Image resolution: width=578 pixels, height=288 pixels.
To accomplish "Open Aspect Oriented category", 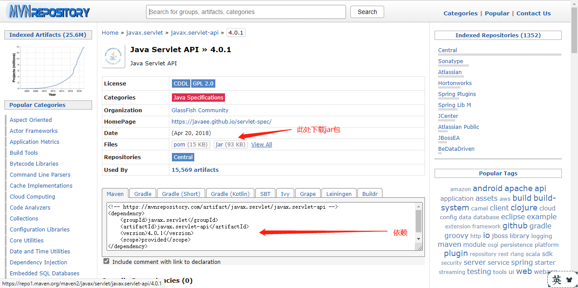I will click(31, 120).
